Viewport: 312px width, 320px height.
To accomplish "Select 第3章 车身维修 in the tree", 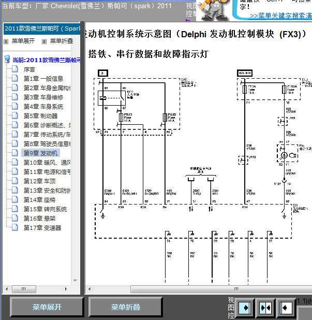I will coord(43,97).
